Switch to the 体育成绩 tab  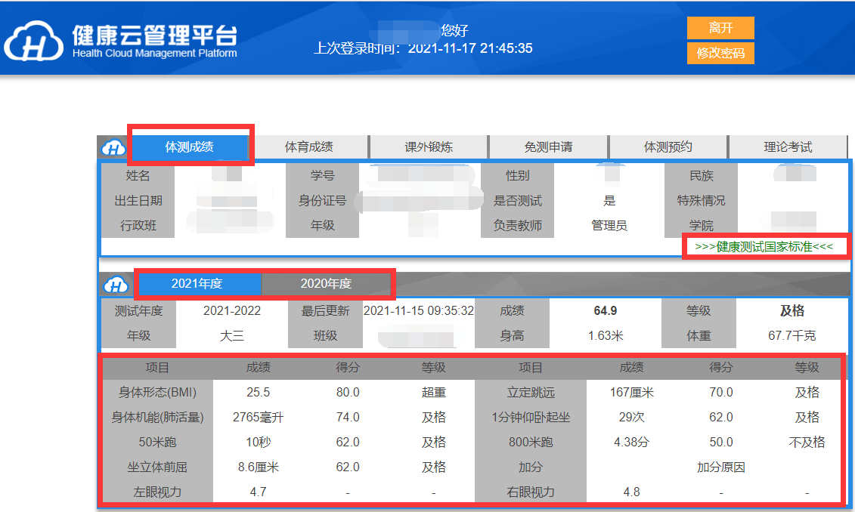[308, 147]
